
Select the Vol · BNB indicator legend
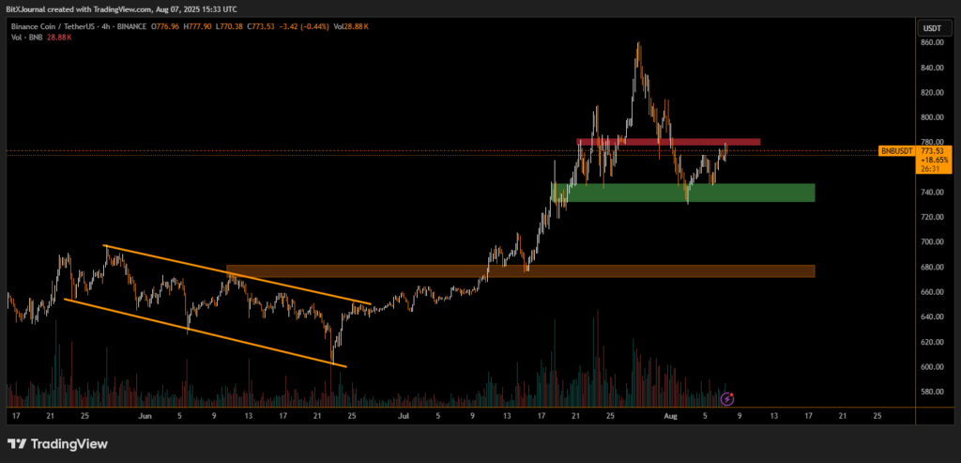coord(23,39)
